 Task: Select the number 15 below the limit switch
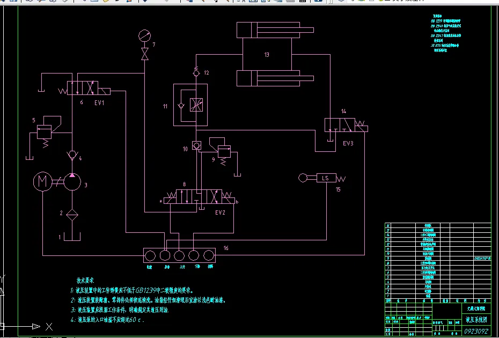coord(338,190)
